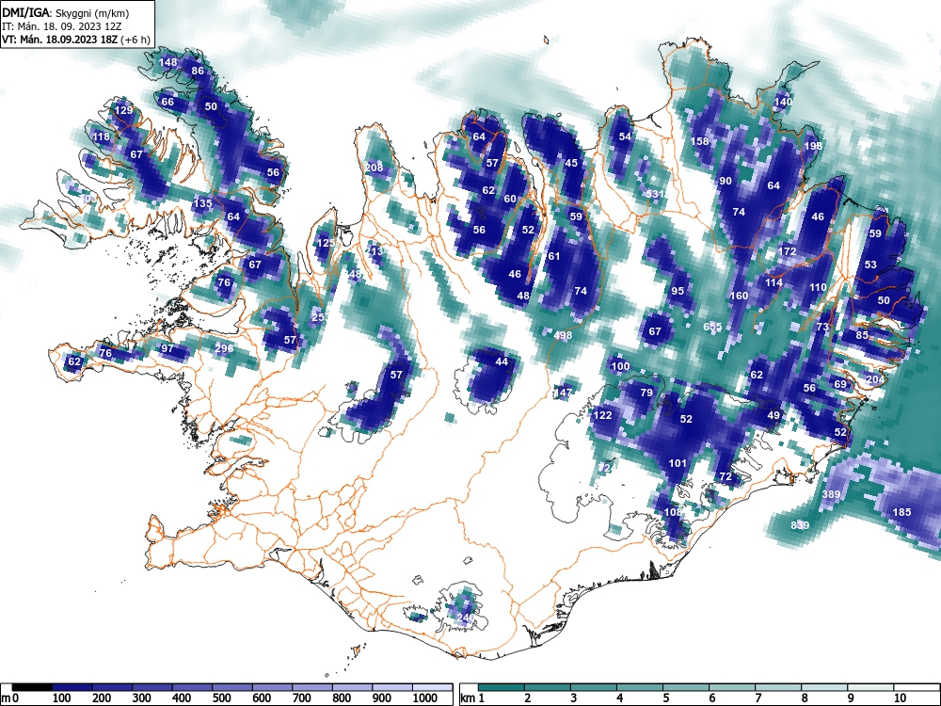The width and height of the screenshot is (941, 706).
Task: Click the visibility value 160 on the map
Action: coord(740,296)
